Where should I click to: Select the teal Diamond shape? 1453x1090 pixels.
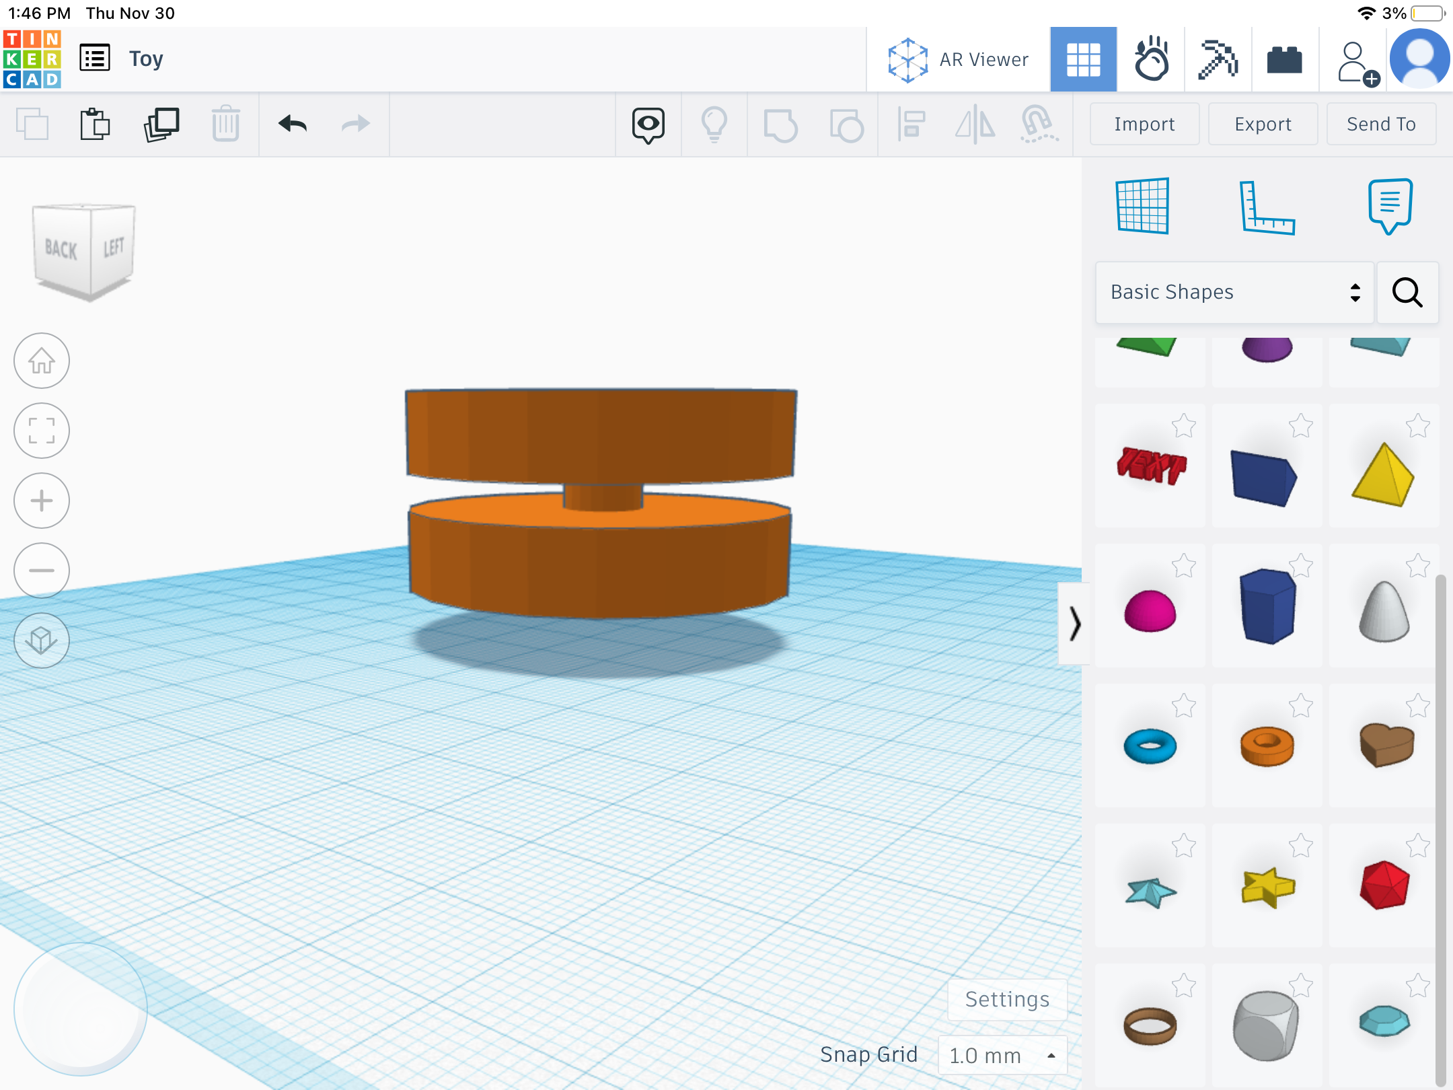pyautogui.click(x=1384, y=1025)
